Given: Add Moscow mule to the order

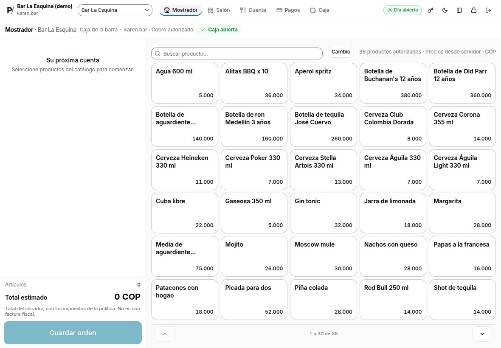Looking at the screenshot, I should [x=324, y=256].
